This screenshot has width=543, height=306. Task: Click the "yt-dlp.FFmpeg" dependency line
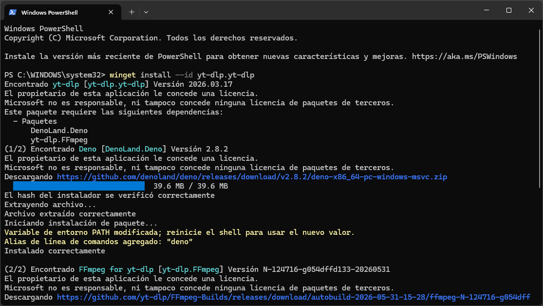coord(59,140)
